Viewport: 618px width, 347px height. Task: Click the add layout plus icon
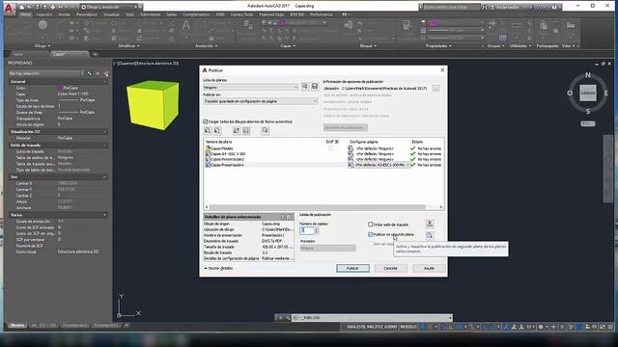[126, 326]
